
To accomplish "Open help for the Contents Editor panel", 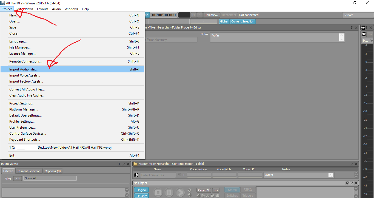I will point(352,164).
